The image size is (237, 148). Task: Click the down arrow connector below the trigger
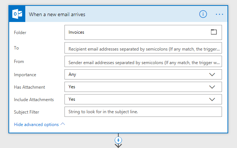118,146
